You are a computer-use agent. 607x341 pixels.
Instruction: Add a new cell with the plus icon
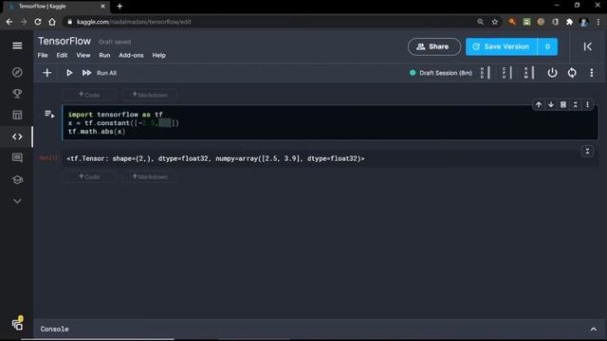(46, 73)
